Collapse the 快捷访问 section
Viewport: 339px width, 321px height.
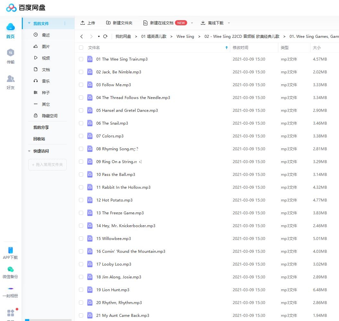(29, 151)
